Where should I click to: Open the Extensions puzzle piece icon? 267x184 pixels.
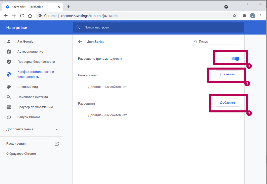(244, 16)
